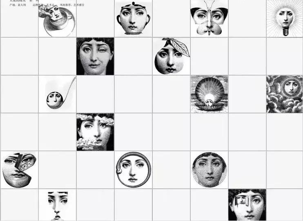The height and width of the screenshot is (221, 303).
Task: Click the sugar bowl face tile
Action: click(133, 18)
